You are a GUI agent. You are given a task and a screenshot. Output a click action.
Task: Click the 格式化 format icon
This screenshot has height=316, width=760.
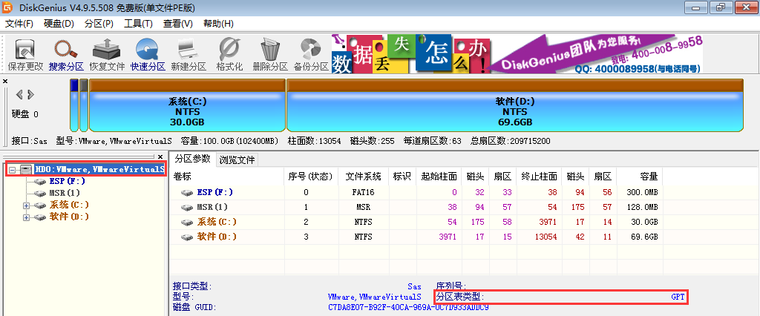pyautogui.click(x=229, y=53)
